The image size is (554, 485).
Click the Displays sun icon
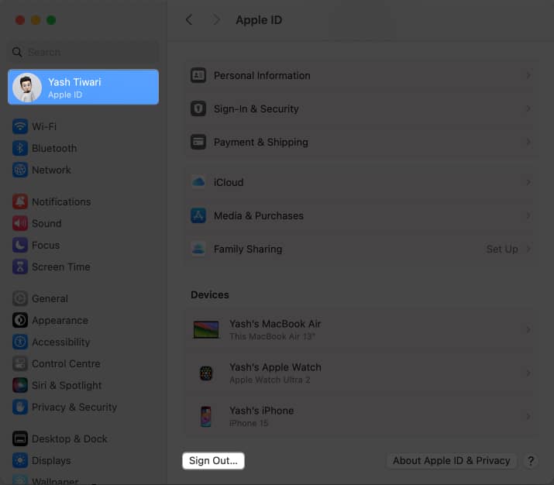point(20,460)
